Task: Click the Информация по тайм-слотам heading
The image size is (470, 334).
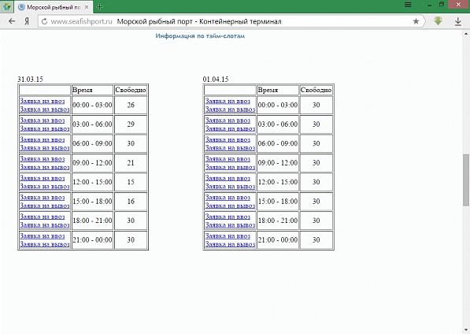Action: pyautogui.click(x=200, y=36)
